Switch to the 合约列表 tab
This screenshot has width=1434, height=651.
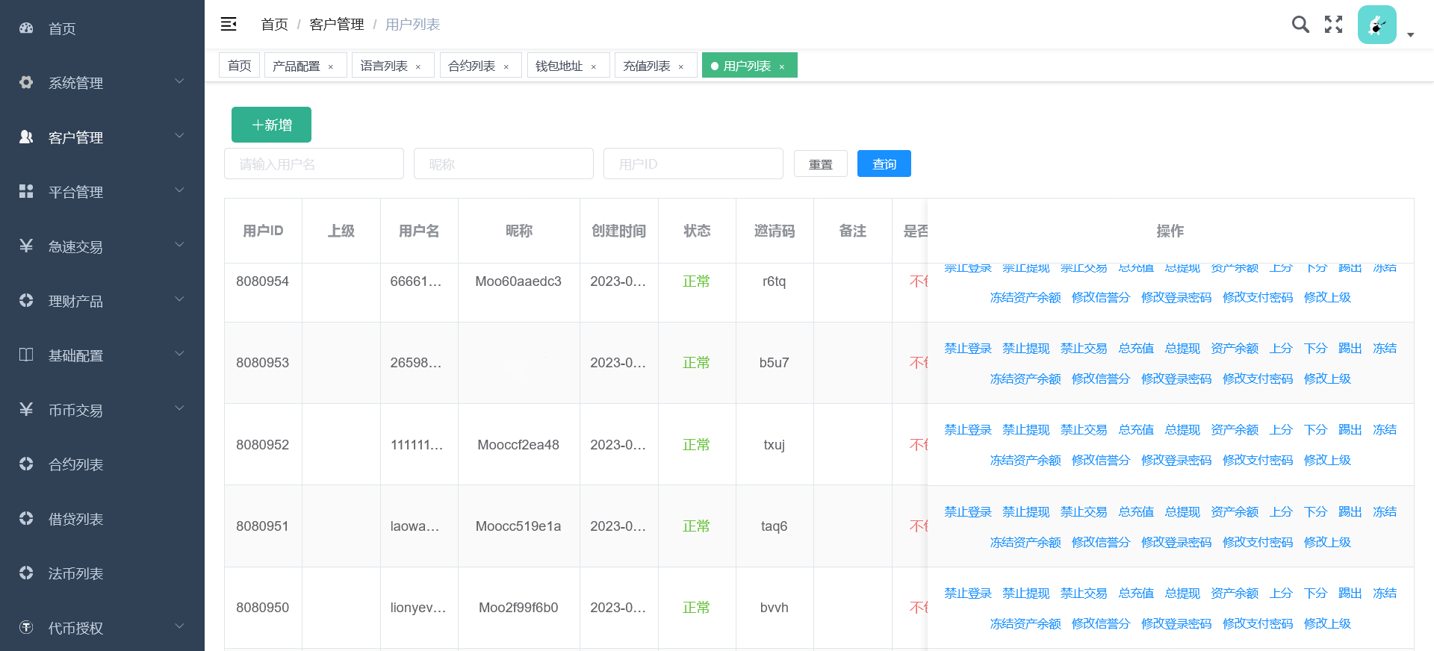click(471, 66)
